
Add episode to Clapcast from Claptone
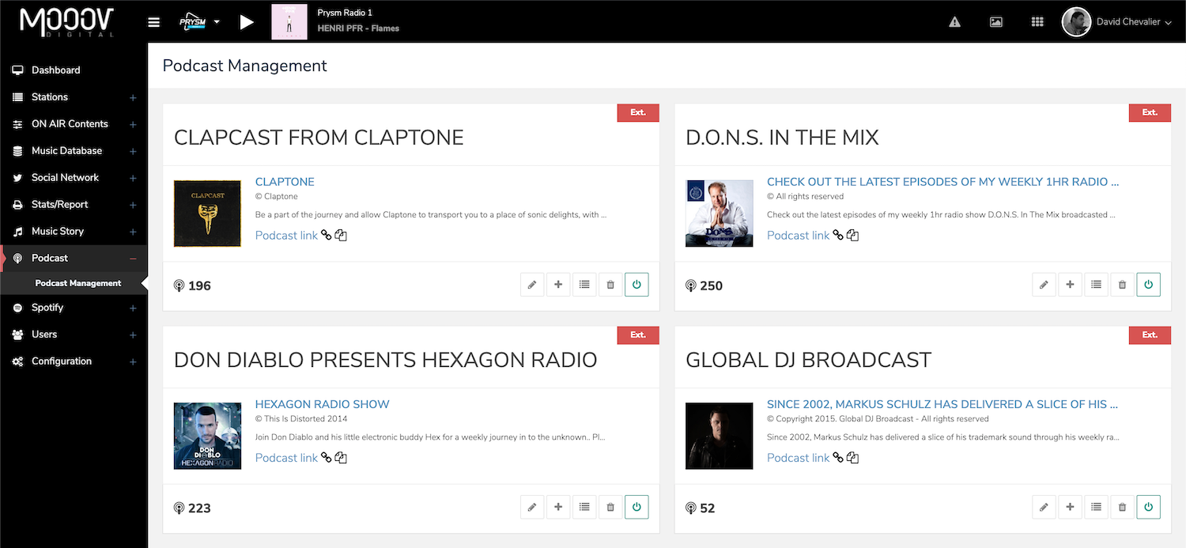point(558,285)
